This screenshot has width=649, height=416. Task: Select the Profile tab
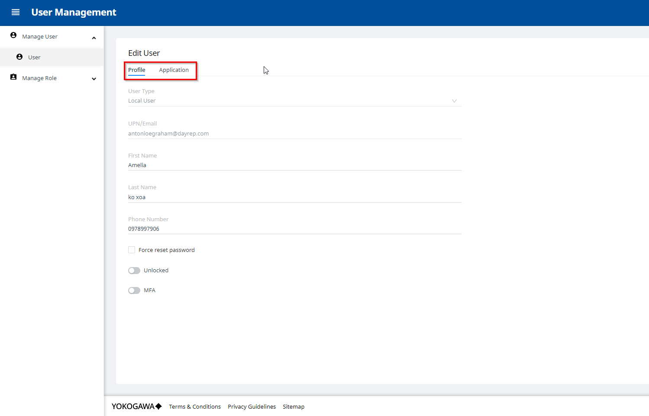136,70
